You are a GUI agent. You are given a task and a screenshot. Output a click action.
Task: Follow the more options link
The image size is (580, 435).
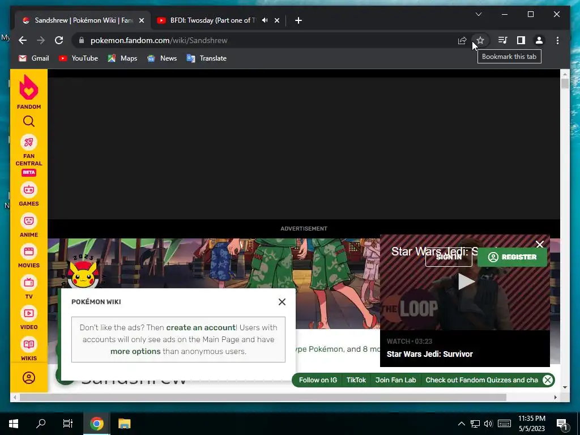[x=135, y=351]
